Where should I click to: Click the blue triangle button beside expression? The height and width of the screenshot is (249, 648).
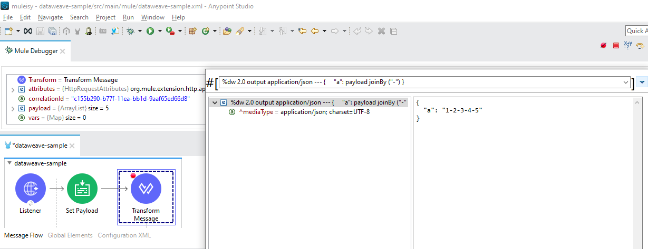tap(642, 82)
